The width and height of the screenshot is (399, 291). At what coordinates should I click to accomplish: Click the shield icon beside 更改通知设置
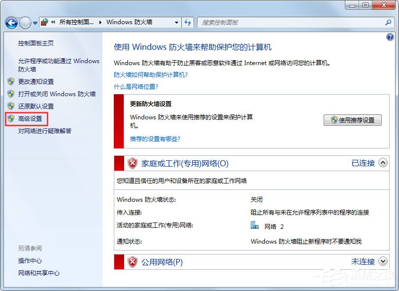[x=11, y=81]
